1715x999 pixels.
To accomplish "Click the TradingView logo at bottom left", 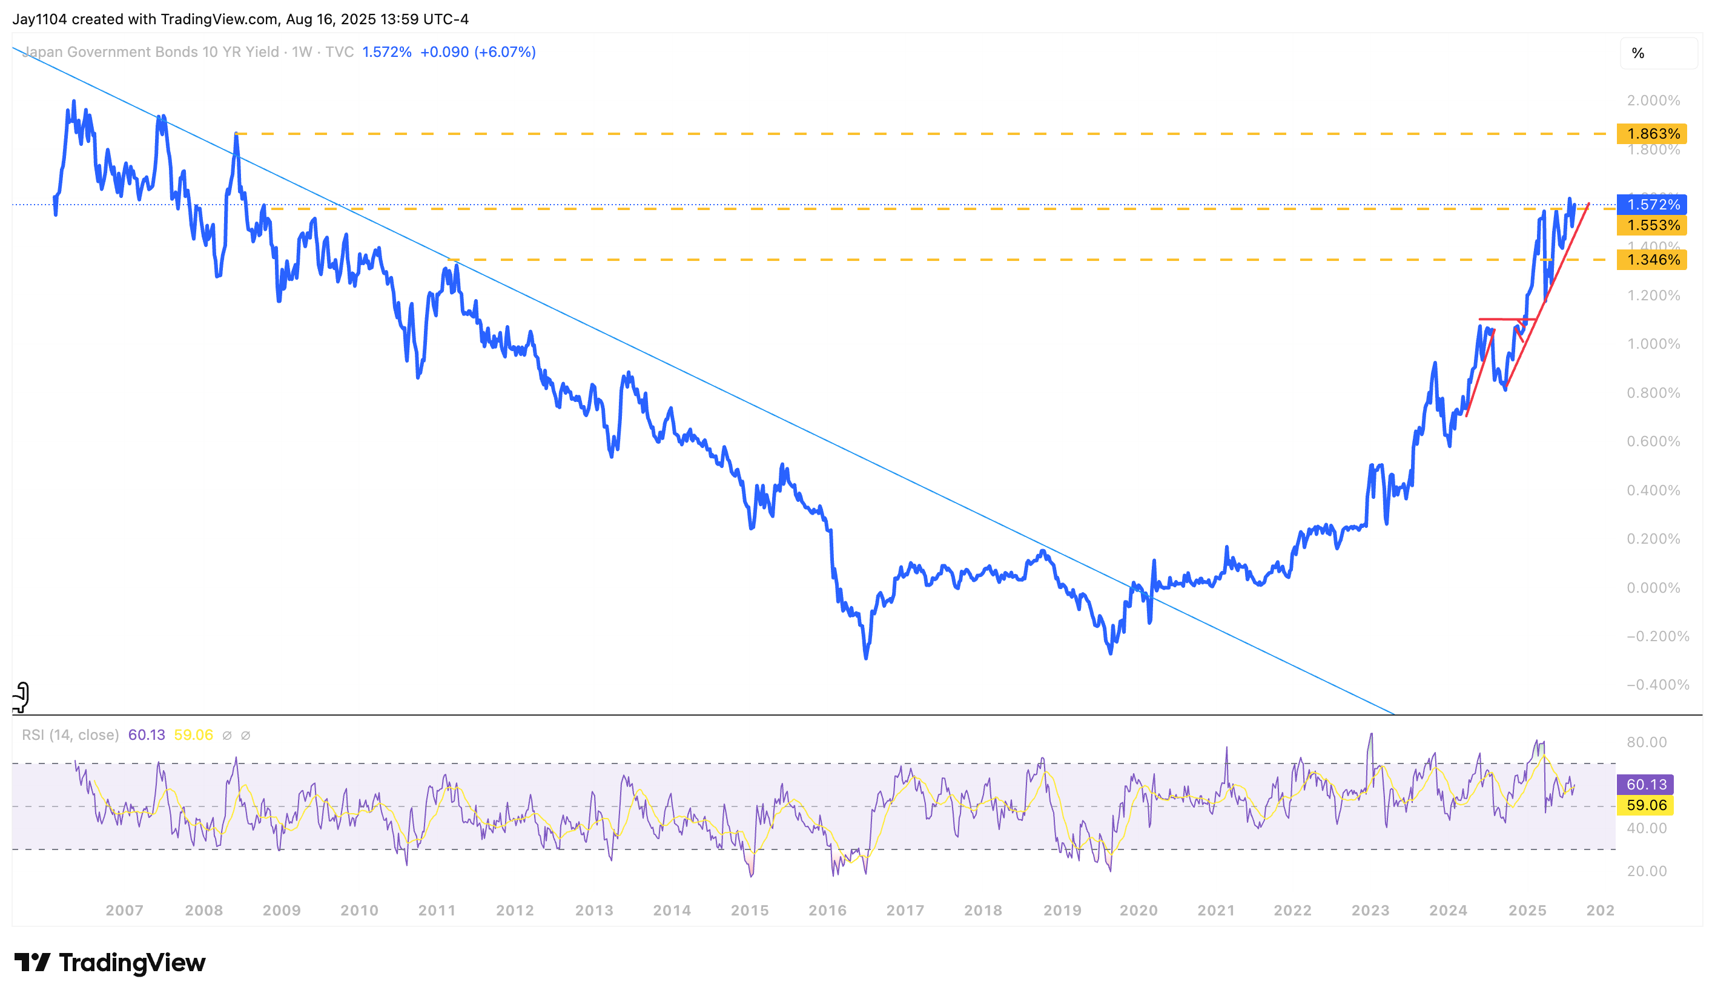I will [111, 962].
